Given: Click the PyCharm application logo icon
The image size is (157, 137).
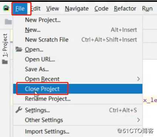Looking at the screenshot, I should pyautogui.click(x=6, y=8).
